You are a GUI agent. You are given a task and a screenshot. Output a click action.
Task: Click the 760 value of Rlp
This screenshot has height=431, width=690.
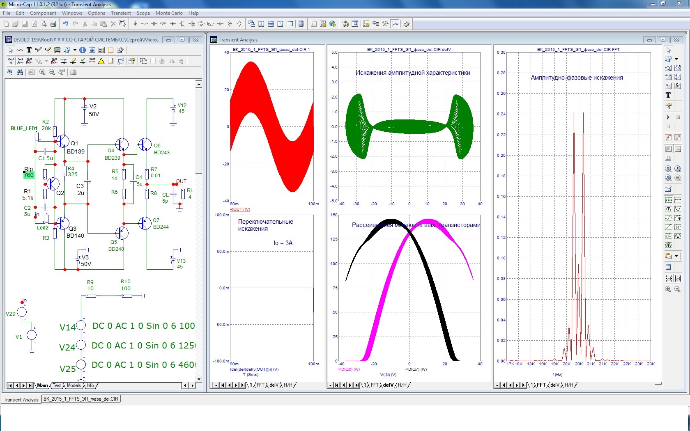29,175
